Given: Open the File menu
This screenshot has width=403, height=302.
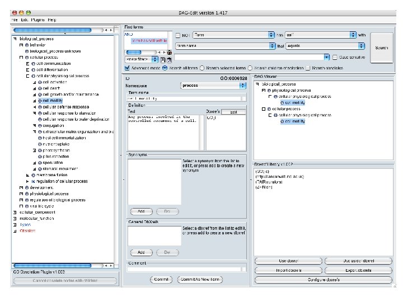Looking at the screenshot, I should click(x=15, y=20).
